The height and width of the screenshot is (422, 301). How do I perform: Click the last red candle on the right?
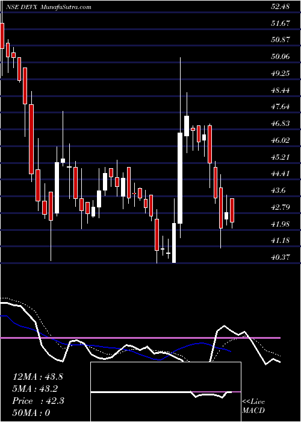232,210
